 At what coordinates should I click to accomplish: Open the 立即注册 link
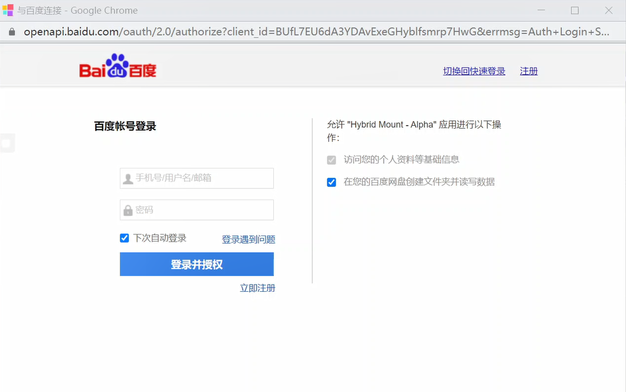257,288
